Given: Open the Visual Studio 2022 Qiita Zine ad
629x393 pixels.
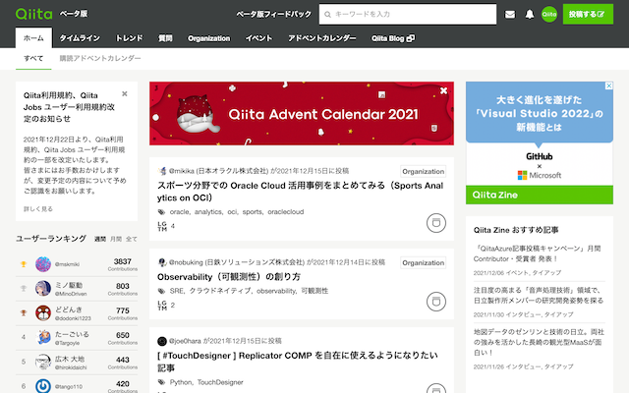Looking at the screenshot, I should pyautogui.click(x=540, y=143).
